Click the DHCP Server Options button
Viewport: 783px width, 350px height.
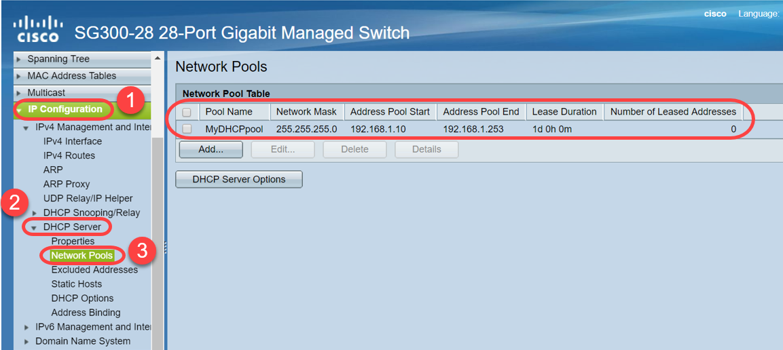coord(239,180)
